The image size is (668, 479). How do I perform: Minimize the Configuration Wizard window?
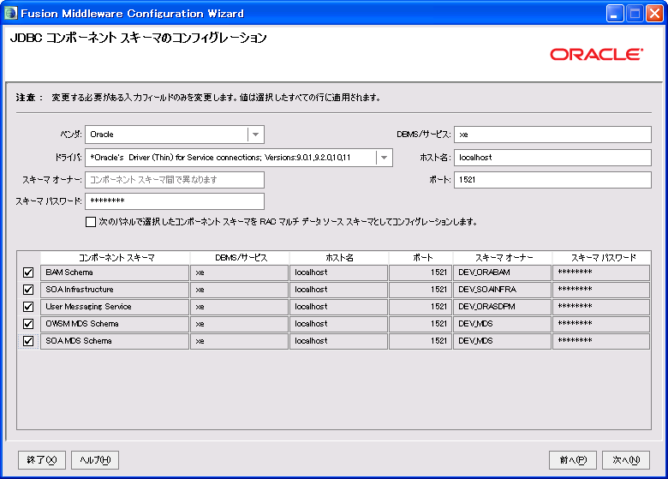tap(615, 14)
